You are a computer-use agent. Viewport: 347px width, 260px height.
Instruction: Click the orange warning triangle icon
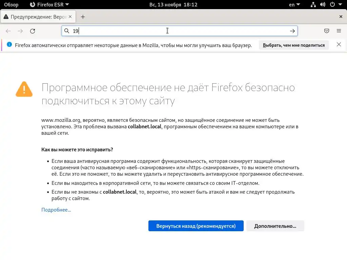(24, 89)
